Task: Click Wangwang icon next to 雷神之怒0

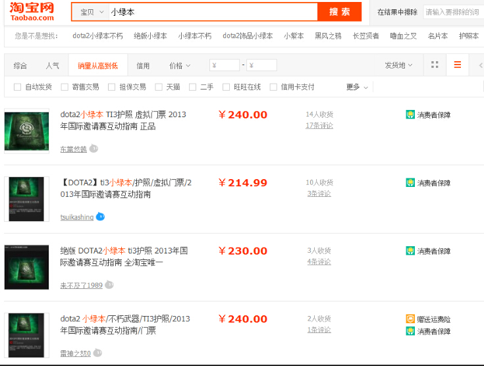Action: pyautogui.click(x=97, y=353)
